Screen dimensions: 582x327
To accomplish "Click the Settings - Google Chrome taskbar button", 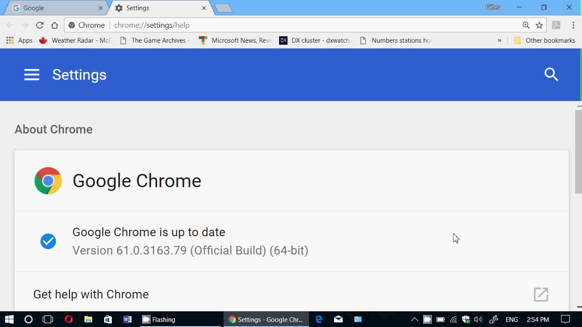I will point(266,320).
